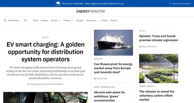Click the Industry category tag
Viewport: 194px width, 103px height.
(x=98, y=59)
